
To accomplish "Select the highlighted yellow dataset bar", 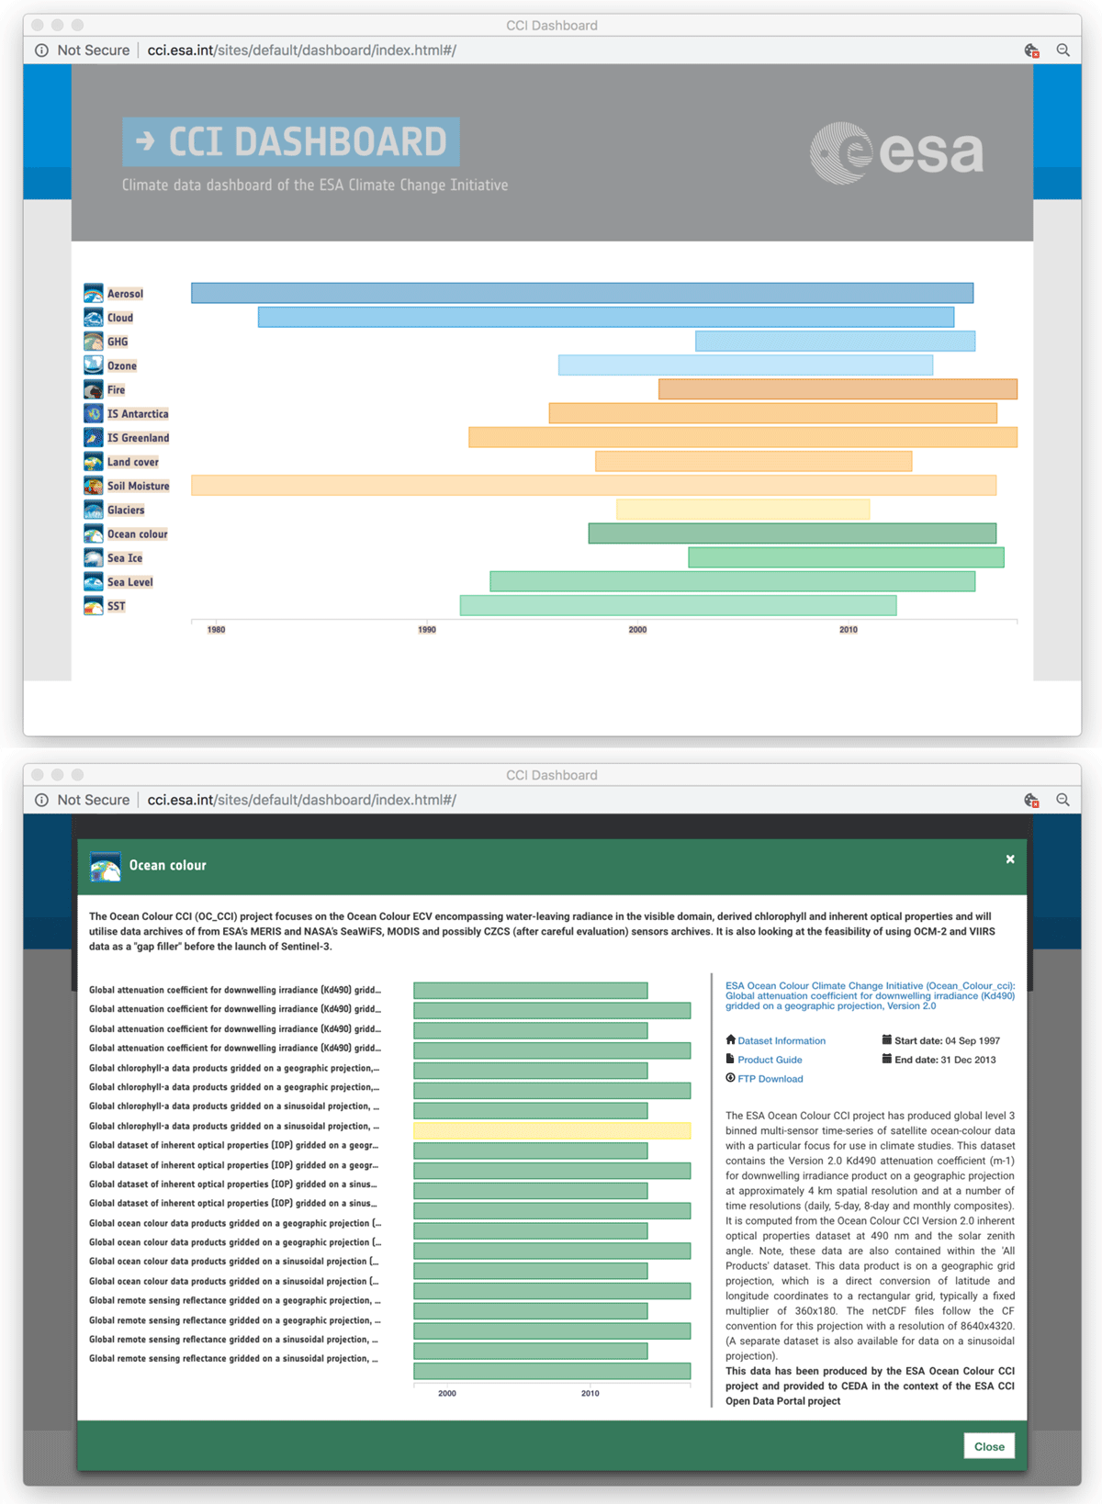I will (x=552, y=1131).
